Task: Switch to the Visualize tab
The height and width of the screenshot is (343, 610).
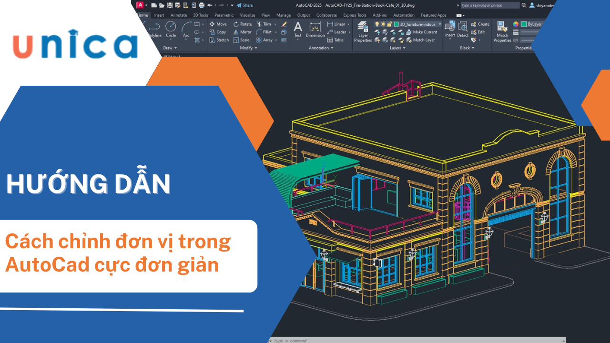Action: (x=247, y=15)
